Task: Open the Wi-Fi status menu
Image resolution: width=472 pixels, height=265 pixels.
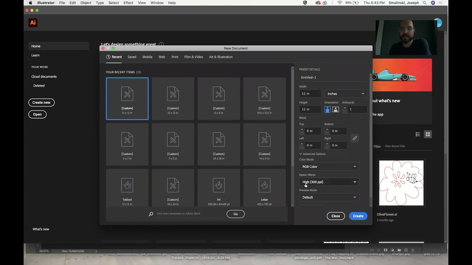Action: [x=340, y=3]
